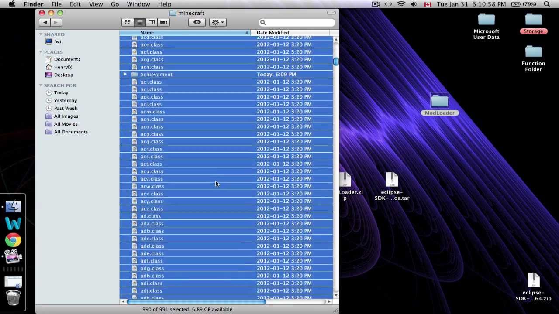Click the Canadian flag input menu
Screen dimensions: 559x314
(x=428, y=4)
